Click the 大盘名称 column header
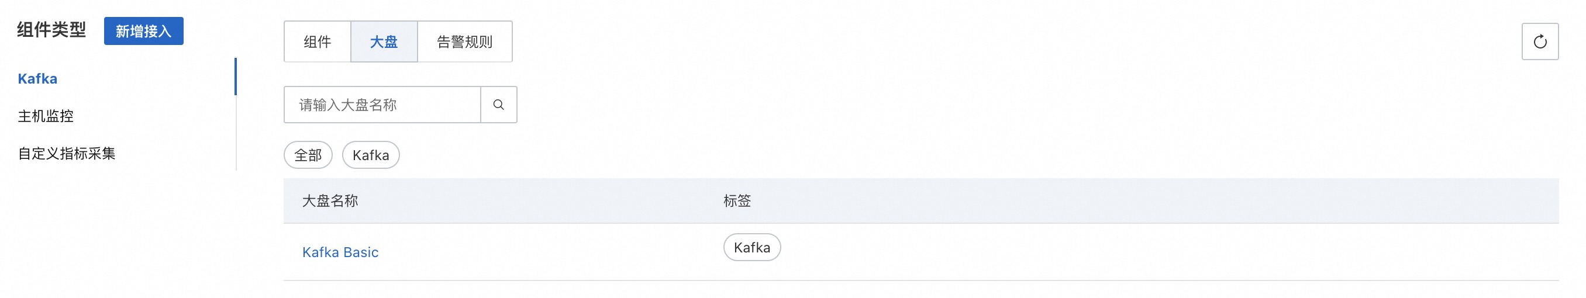Viewport: 1586px width, 298px height. [x=330, y=201]
